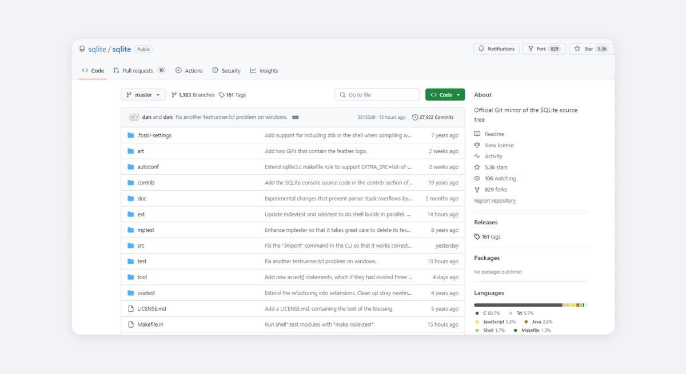Open the Security tab

(226, 71)
